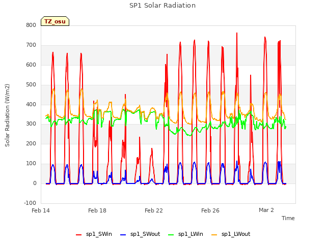This screenshot has width=326, height=244.
Task: Click the 600 y-axis tick label
Action: (x=31, y=65)
